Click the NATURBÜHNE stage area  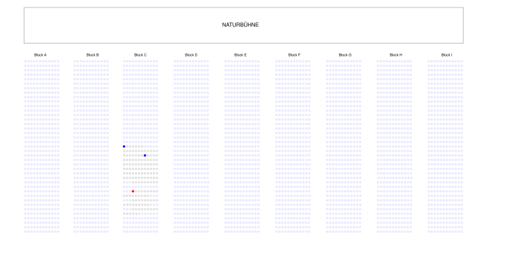pyautogui.click(x=243, y=25)
